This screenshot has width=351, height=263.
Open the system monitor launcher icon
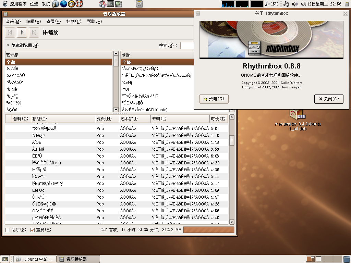coord(118,4)
